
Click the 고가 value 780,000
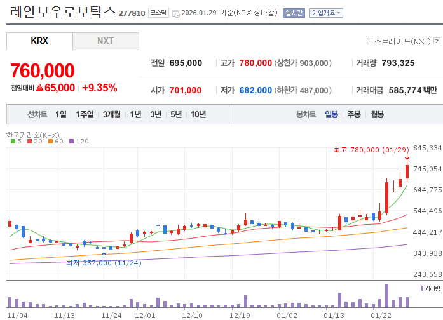[256, 63]
